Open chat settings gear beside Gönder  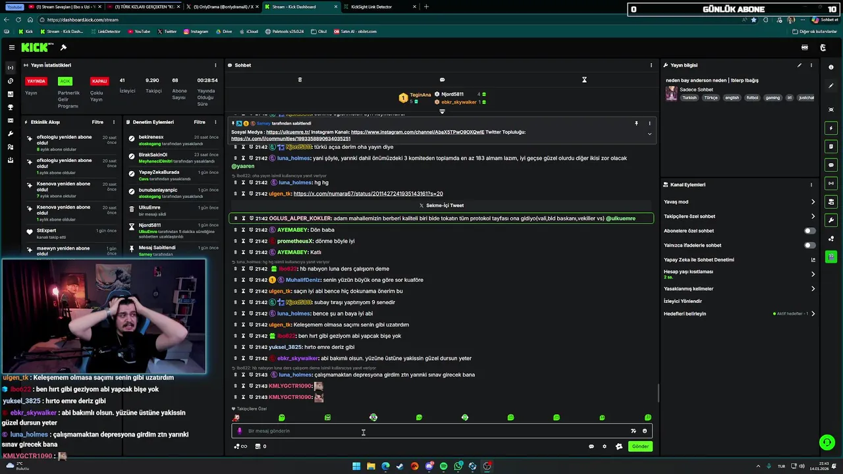(x=605, y=446)
